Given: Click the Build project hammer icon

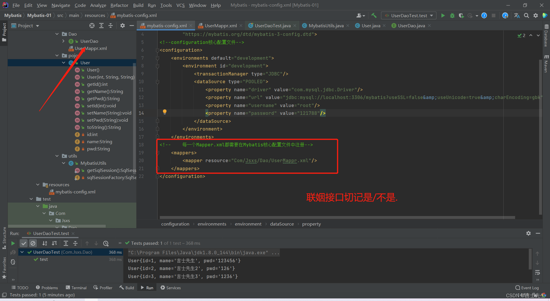Looking at the screenshot, I should pos(374,15).
